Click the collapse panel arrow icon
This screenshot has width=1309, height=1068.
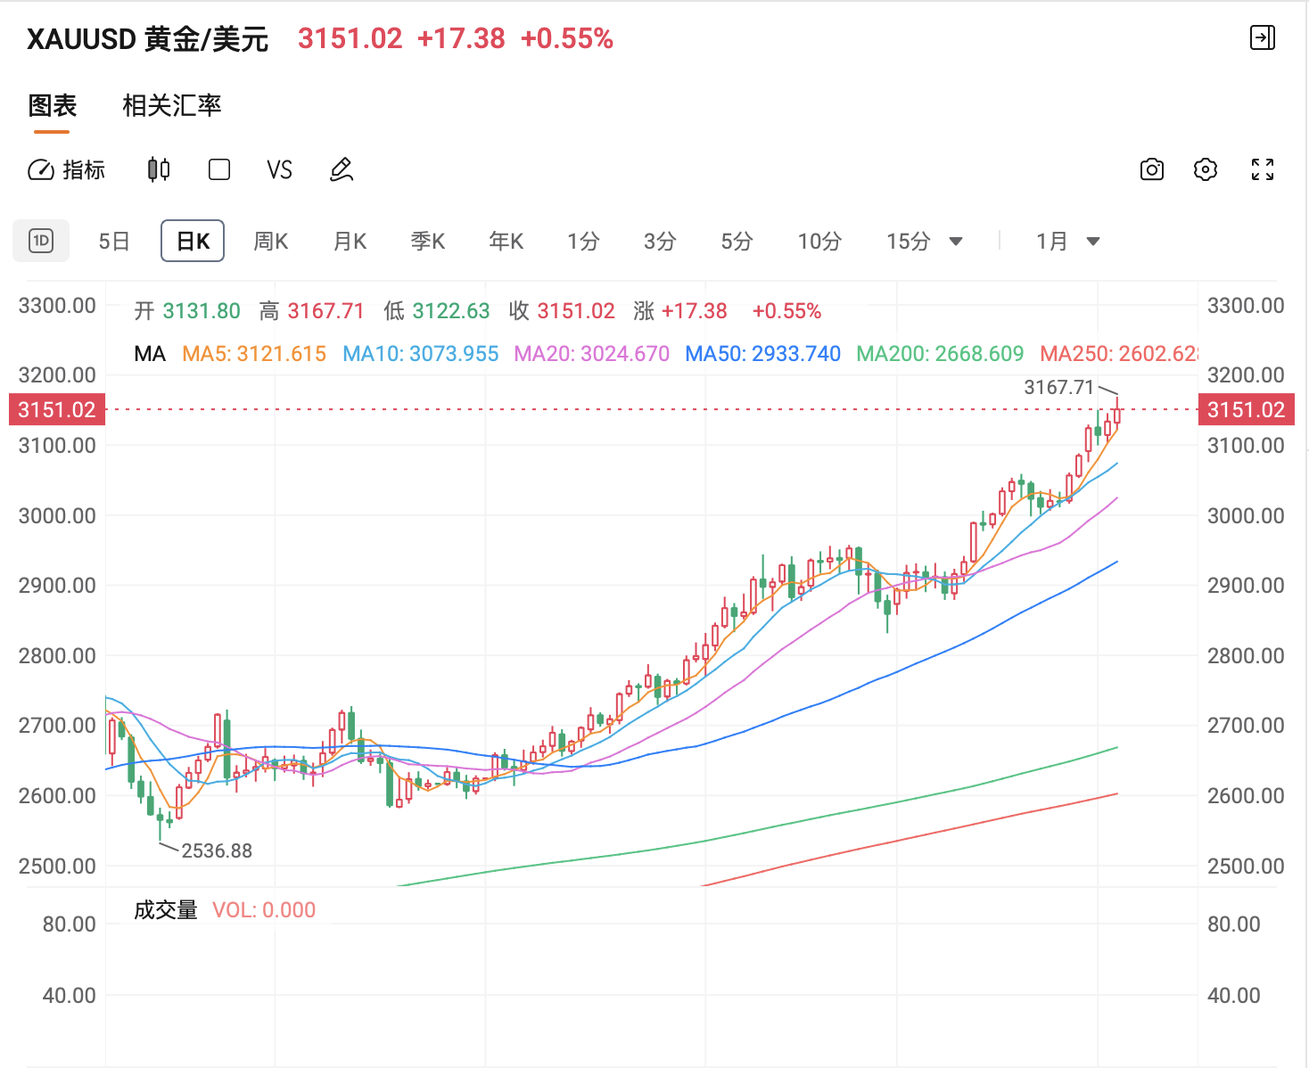[x=1262, y=37]
